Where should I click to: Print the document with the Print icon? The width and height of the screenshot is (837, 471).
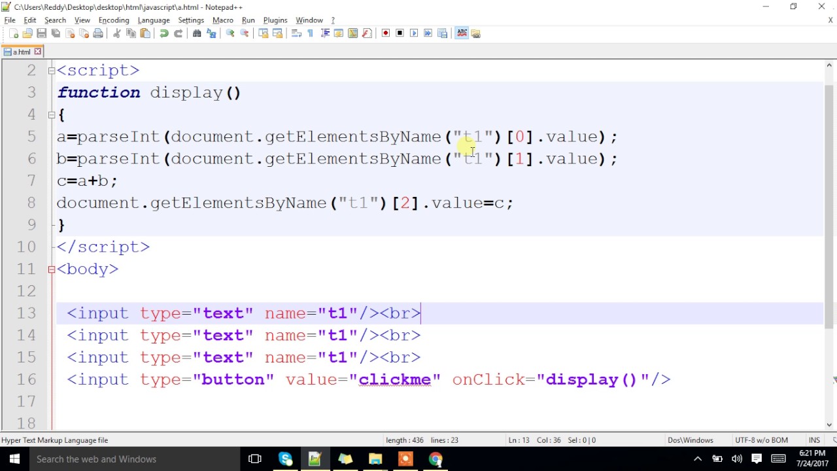(98, 33)
